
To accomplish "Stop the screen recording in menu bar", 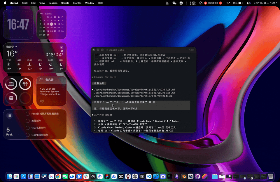I will click(x=206, y=3).
